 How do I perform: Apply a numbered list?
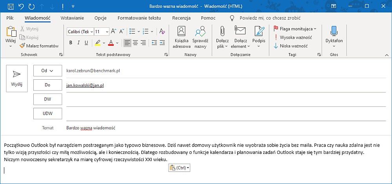[x=145, y=31]
